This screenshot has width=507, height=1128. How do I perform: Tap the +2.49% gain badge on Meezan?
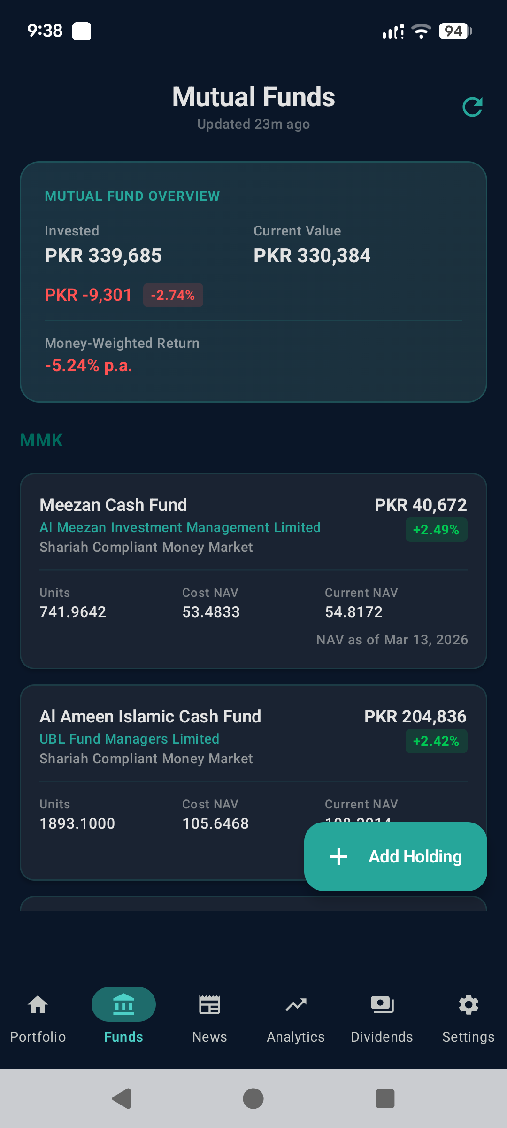tap(436, 530)
